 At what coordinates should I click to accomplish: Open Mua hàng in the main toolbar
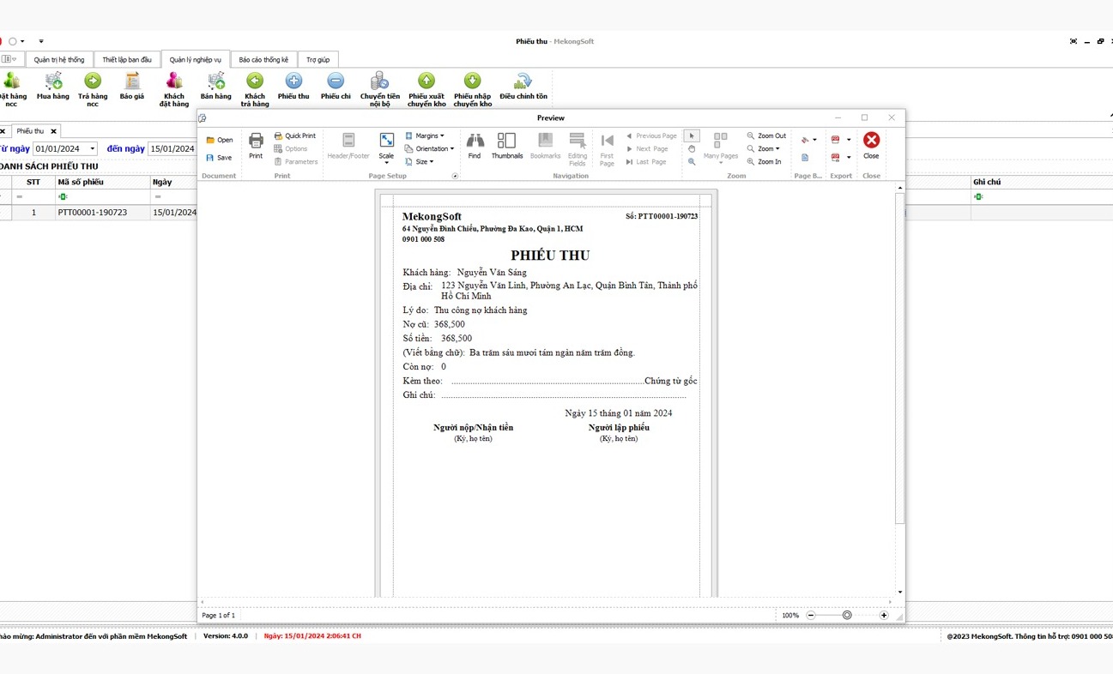(x=53, y=88)
